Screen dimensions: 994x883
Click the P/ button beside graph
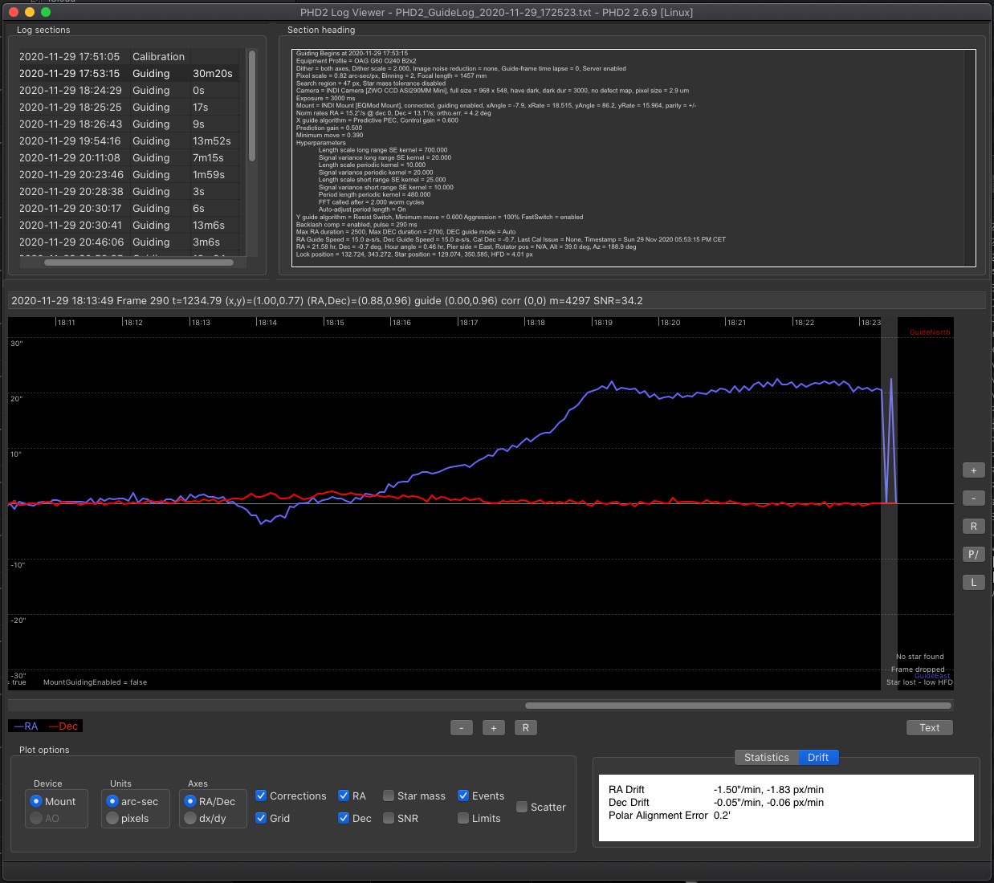click(x=973, y=555)
